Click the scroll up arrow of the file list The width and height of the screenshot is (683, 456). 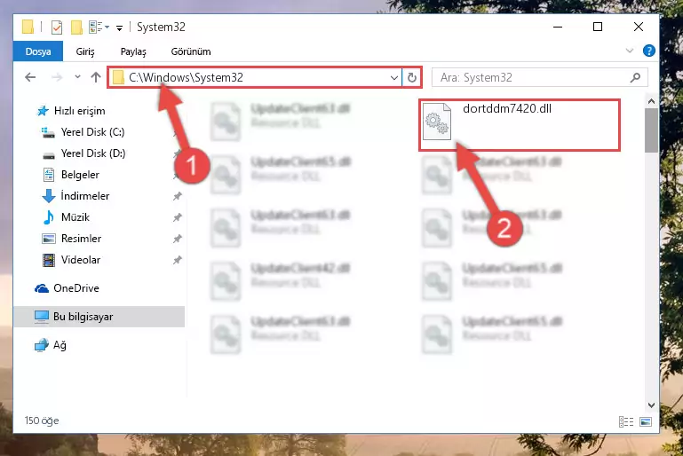point(651,101)
